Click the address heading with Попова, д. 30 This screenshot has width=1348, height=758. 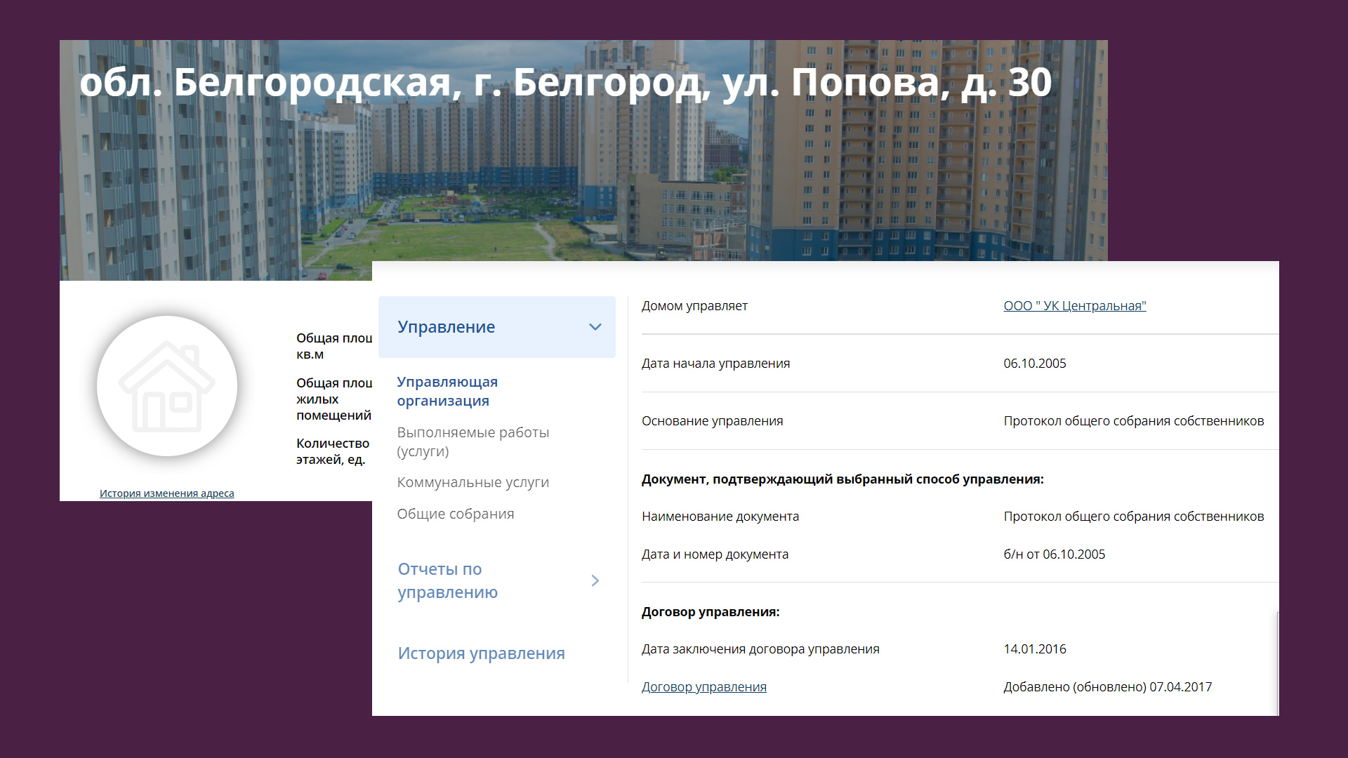[x=565, y=83]
